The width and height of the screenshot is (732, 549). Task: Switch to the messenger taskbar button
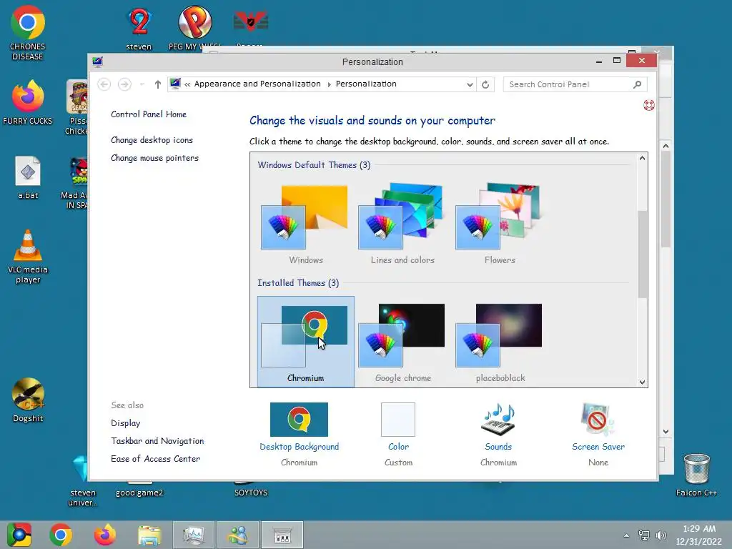(x=237, y=535)
